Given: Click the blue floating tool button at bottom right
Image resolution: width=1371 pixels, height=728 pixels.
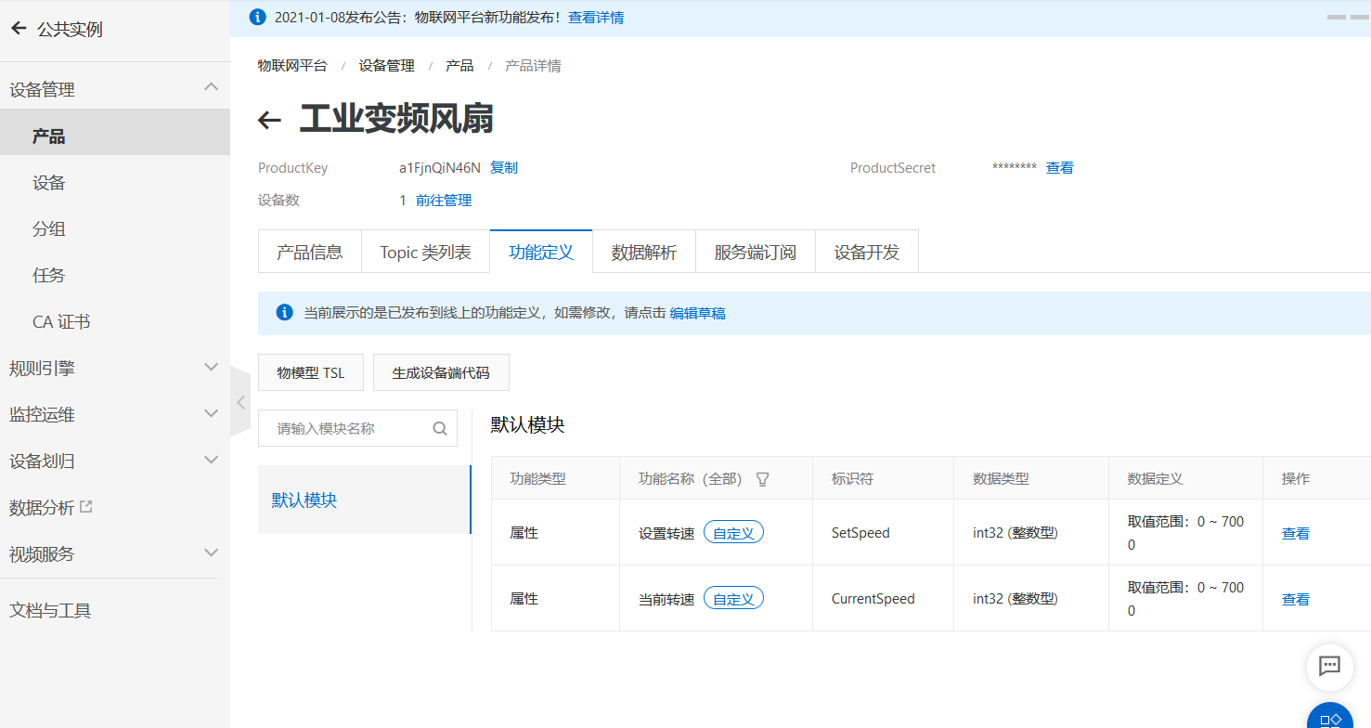Looking at the screenshot, I should (1330, 719).
